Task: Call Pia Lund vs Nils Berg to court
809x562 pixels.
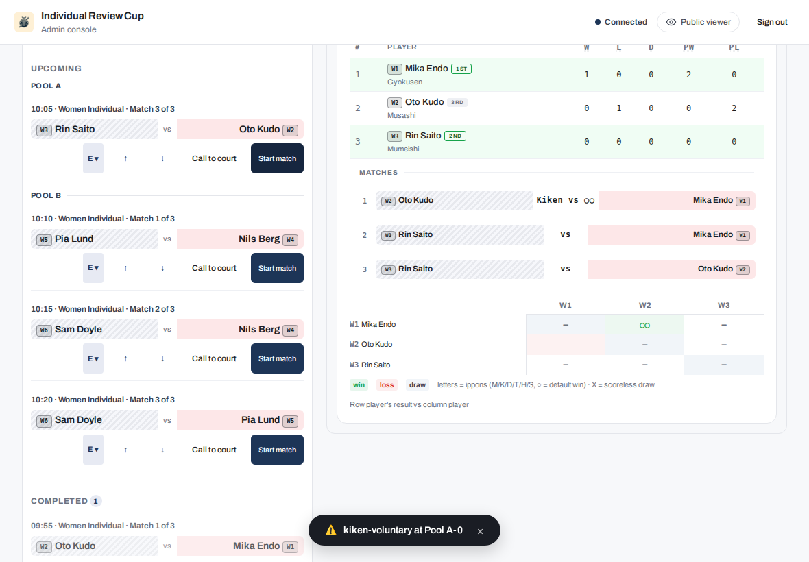Action: 214,267
